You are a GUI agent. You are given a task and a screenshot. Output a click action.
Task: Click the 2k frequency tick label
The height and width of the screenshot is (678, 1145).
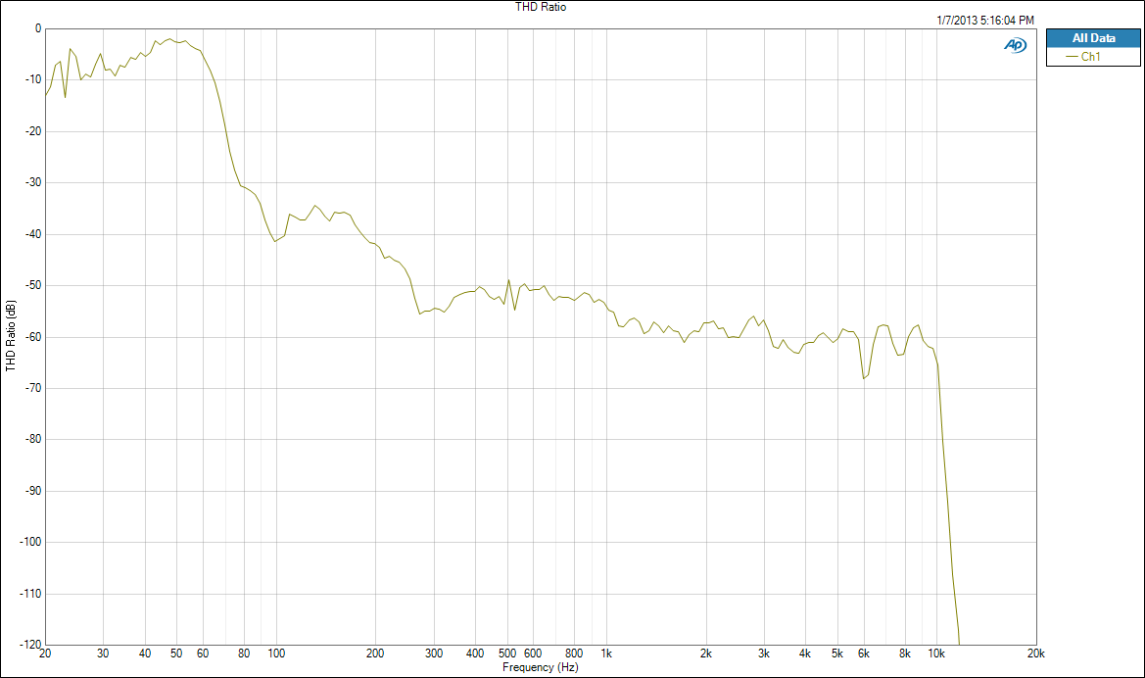point(706,654)
